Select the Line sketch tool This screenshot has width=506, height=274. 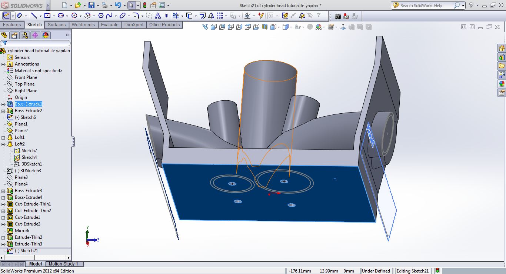tap(34, 16)
